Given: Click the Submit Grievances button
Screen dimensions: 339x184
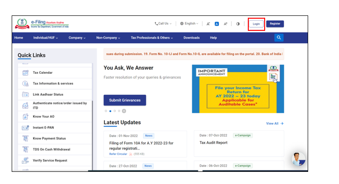Looking at the screenshot, I should coord(125,100).
